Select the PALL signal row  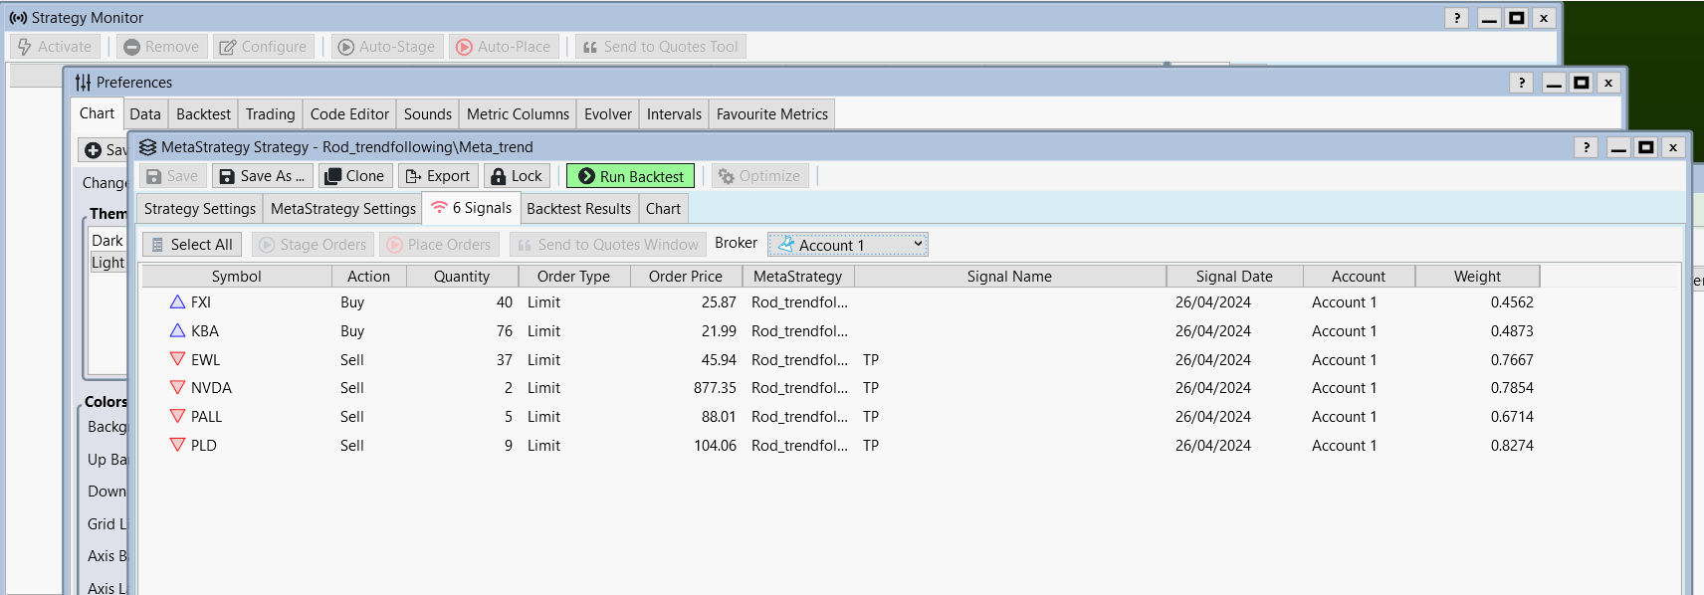[206, 417]
